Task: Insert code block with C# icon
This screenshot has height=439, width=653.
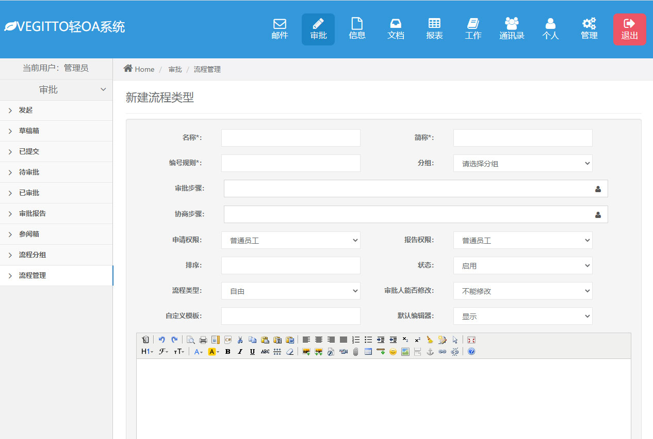Action: click(x=227, y=340)
